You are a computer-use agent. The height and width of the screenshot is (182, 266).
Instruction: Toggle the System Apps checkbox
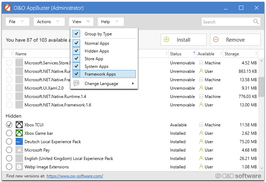[x=76, y=66]
